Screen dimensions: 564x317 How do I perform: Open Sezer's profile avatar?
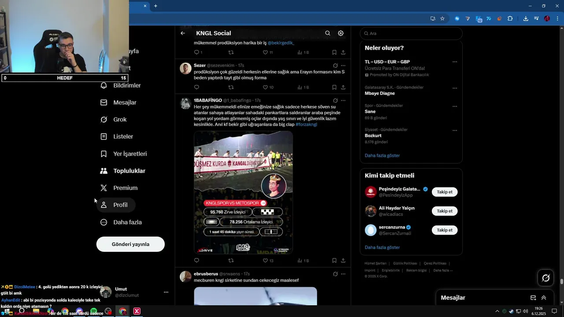point(186,68)
